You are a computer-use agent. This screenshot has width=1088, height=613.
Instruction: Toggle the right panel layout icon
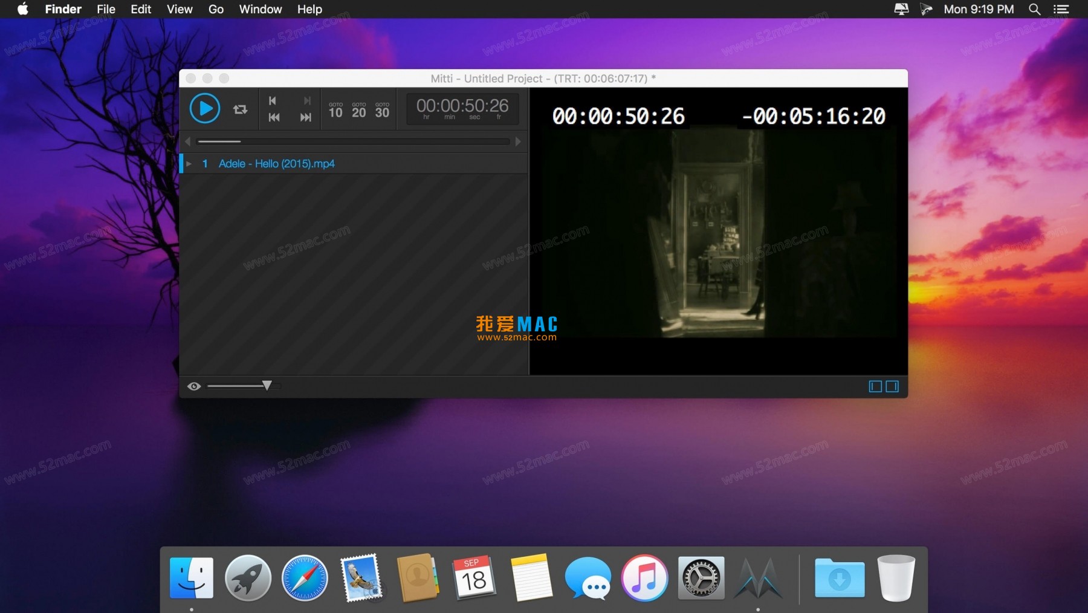click(892, 386)
